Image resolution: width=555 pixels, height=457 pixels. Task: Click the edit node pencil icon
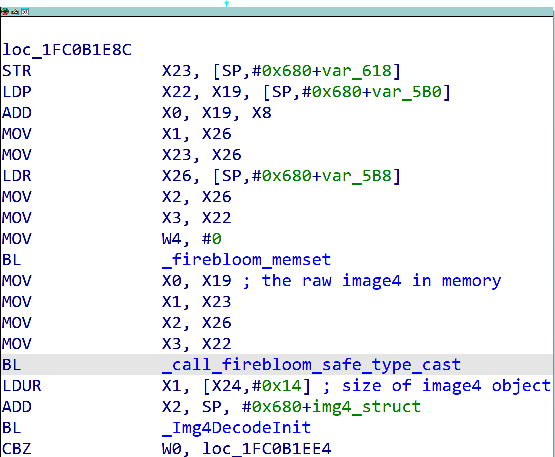(15, 11)
